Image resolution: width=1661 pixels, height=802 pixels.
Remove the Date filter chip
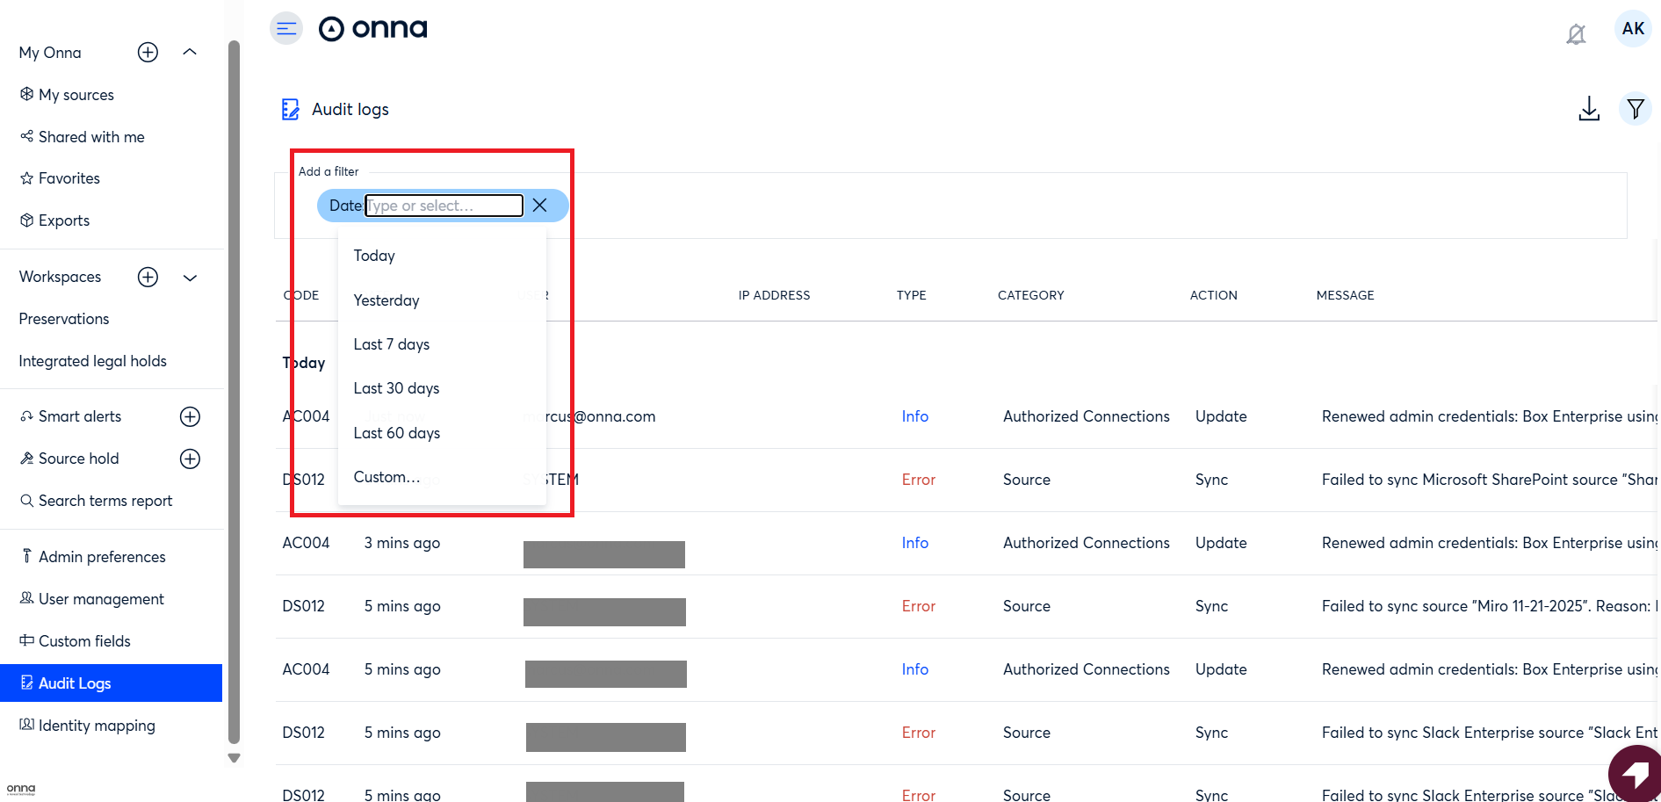(x=539, y=206)
